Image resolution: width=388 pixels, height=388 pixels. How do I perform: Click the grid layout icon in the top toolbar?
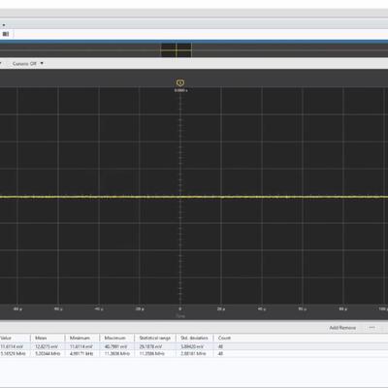pos(6,34)
